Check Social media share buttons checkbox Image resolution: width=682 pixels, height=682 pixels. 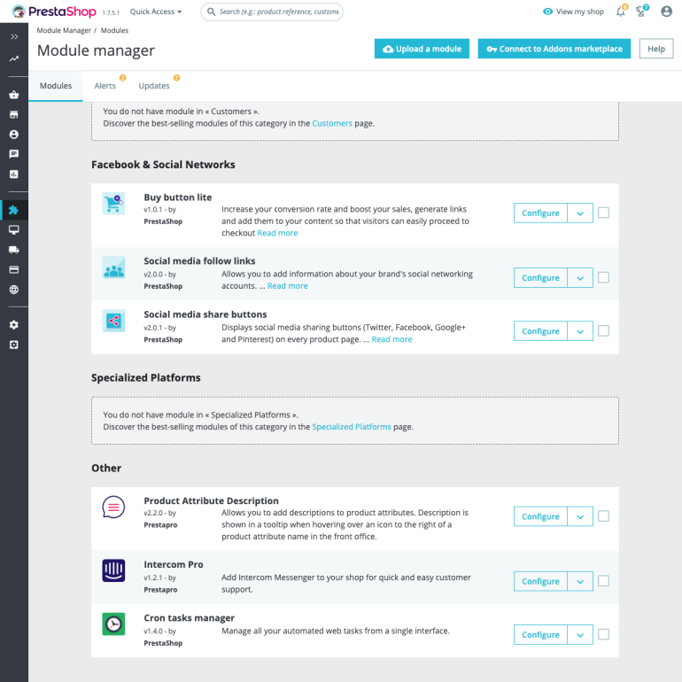[x=604, y=331]
